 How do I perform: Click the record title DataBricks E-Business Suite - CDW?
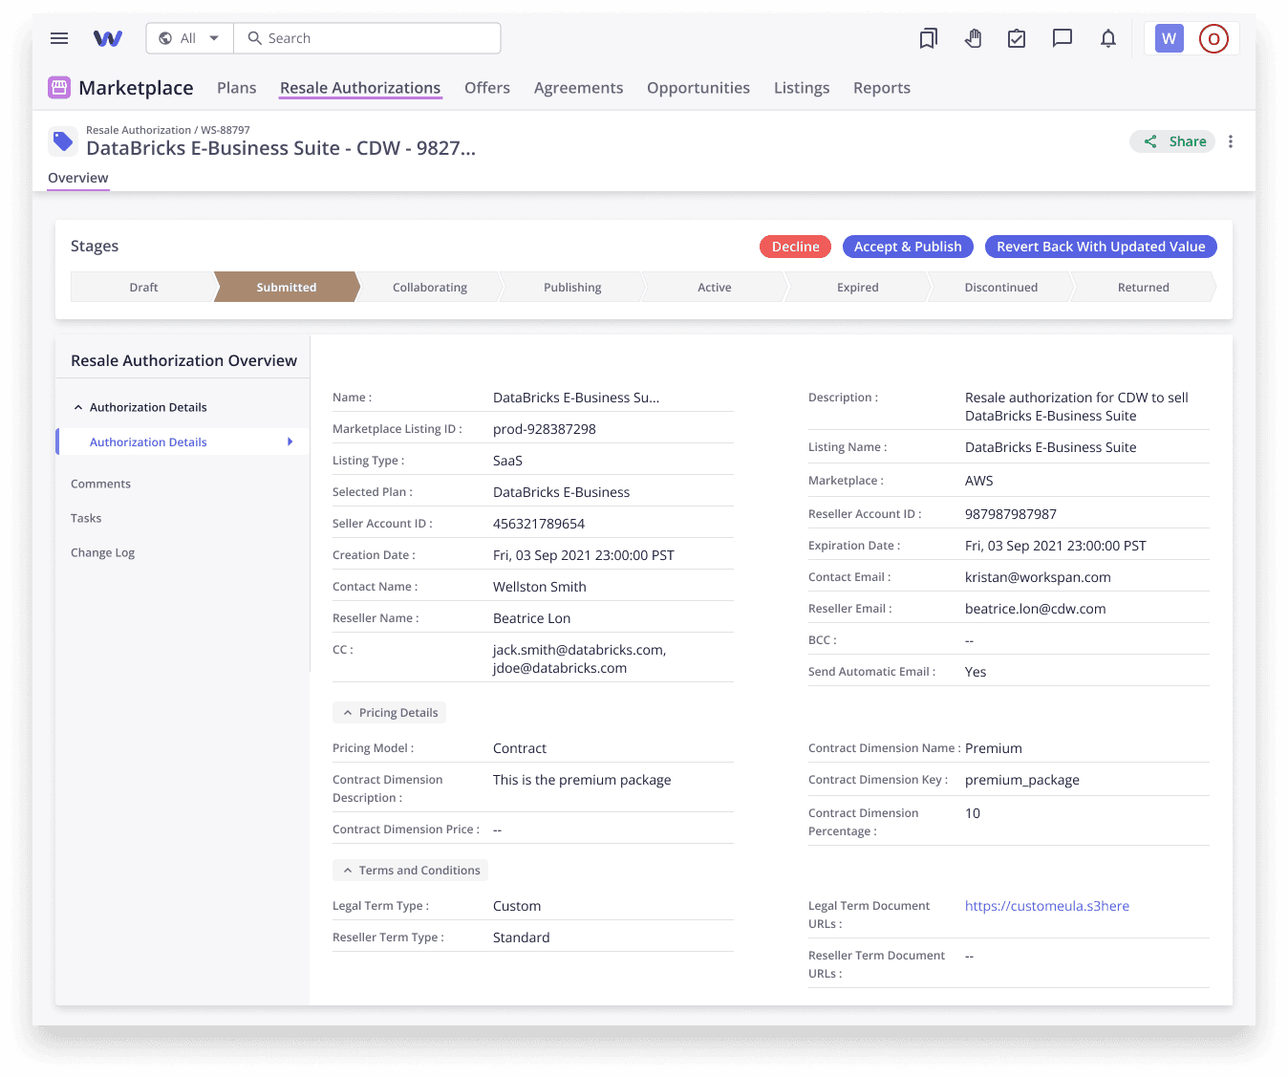tap(281, 148)
